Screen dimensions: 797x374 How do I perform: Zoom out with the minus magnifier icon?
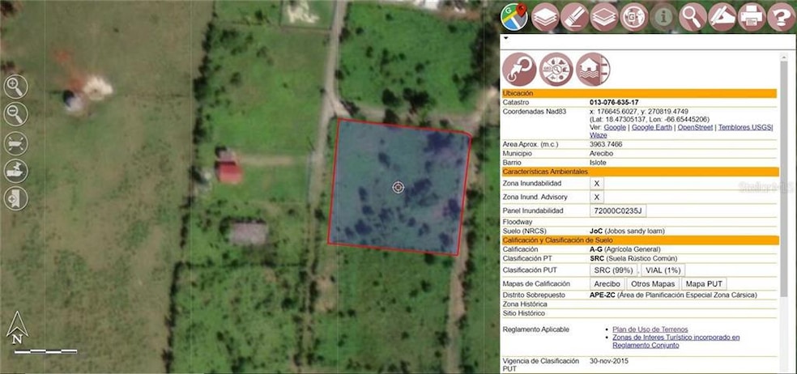pyautogui.click(x=15, y=114)
